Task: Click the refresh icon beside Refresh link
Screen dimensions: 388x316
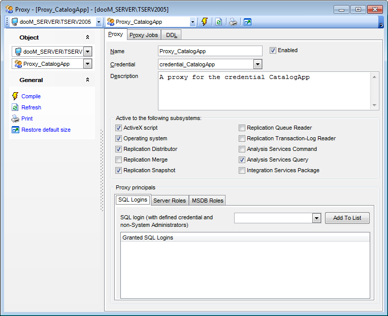Action: (x=15, y=107)
